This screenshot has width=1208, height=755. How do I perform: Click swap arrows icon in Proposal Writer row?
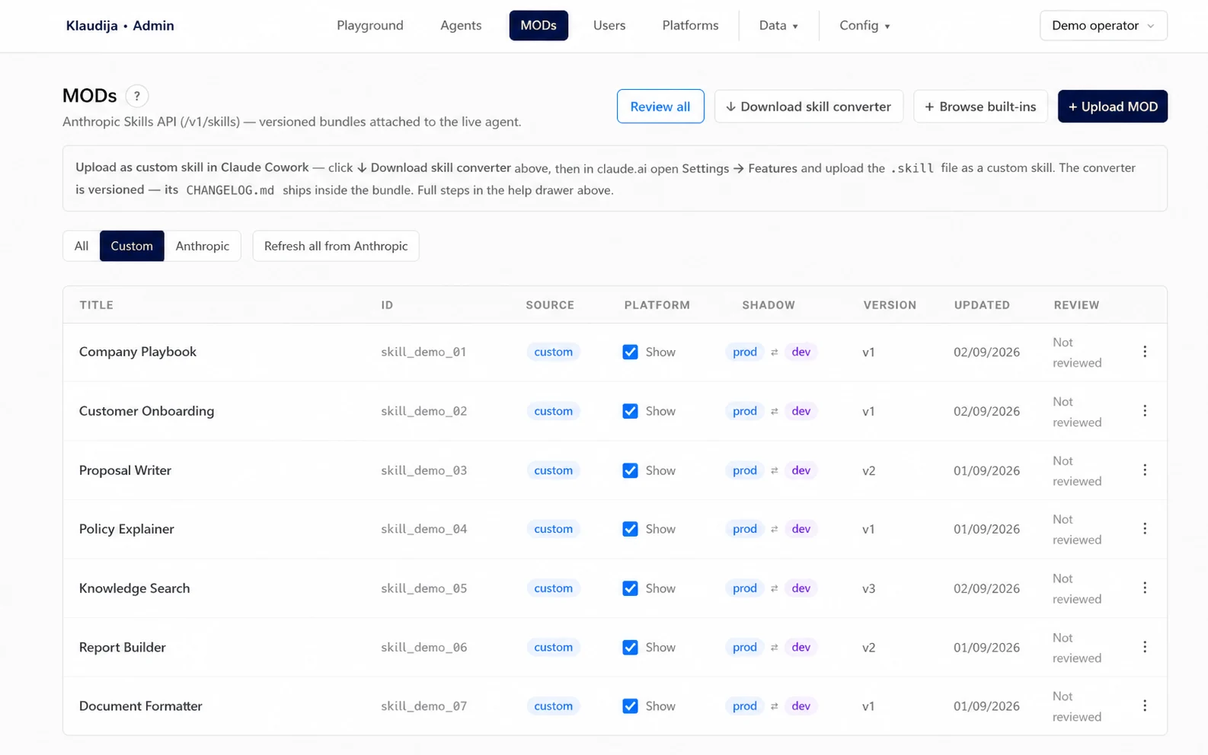tap(774, 470)
